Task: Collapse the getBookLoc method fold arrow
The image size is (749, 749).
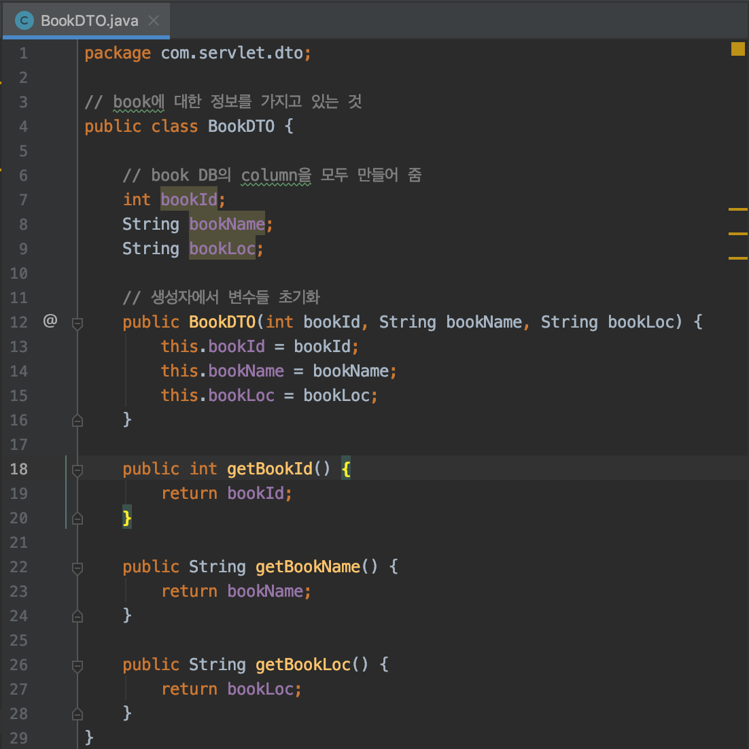Action: tap(77, 665)
